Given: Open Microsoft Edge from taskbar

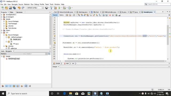Looking at the screenshot, I should tap(64, 94).
